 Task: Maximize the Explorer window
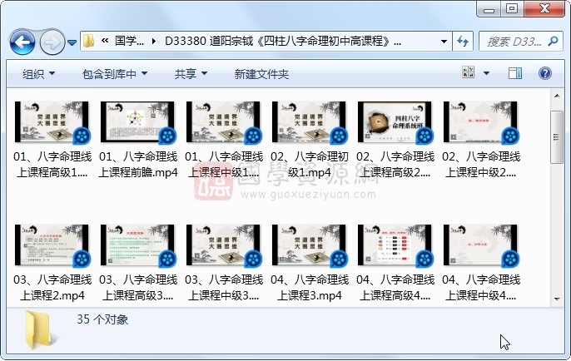[512, 8]
